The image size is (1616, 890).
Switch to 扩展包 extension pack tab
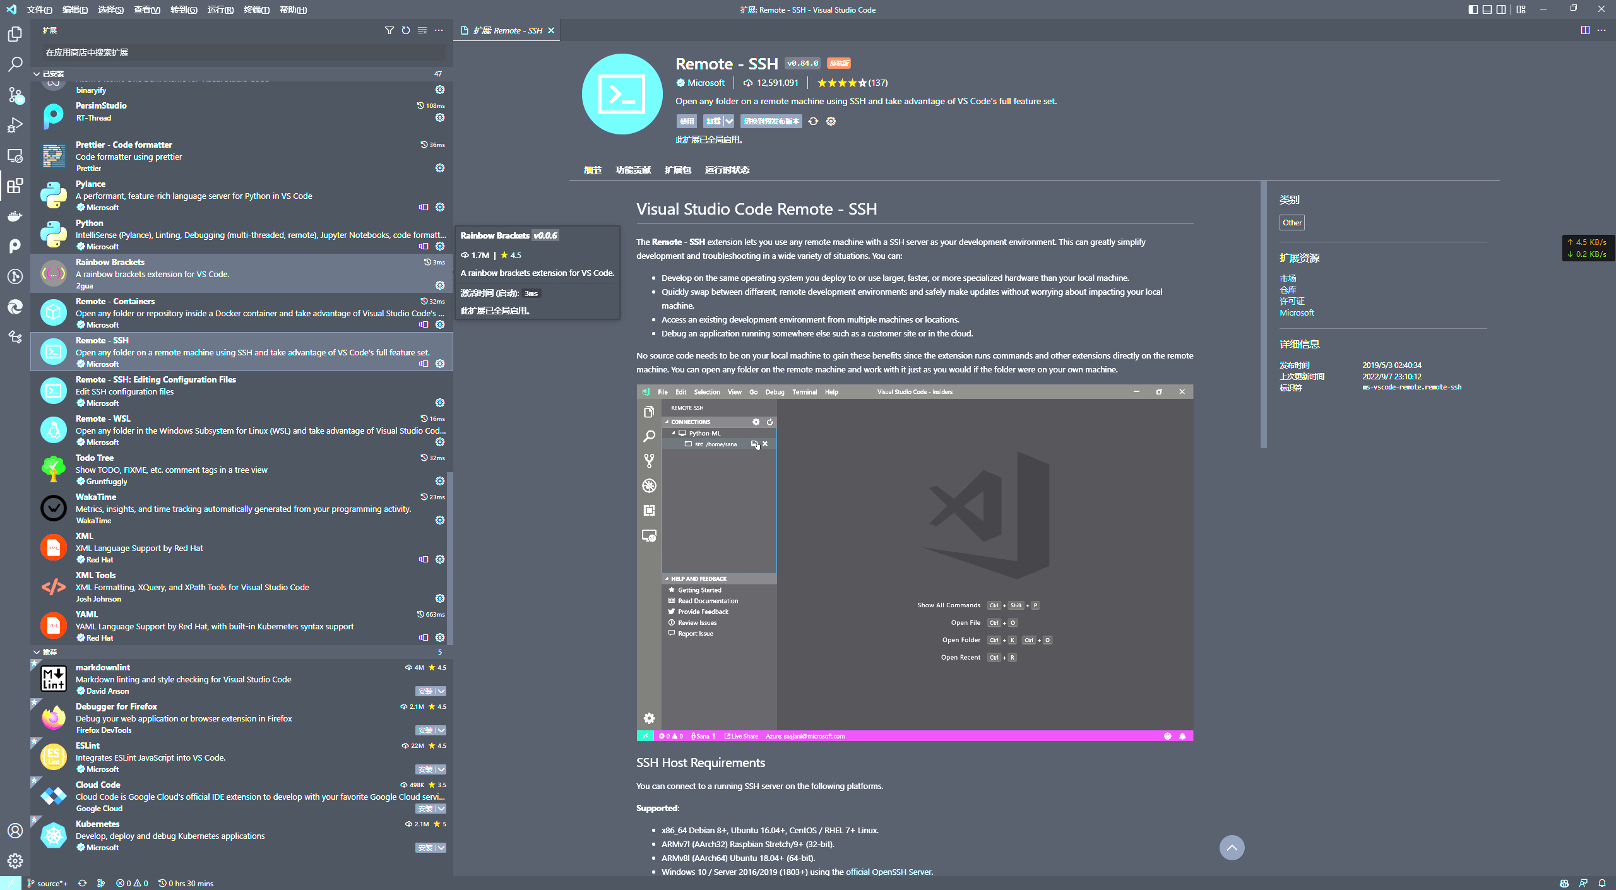(x=678, y=170)
